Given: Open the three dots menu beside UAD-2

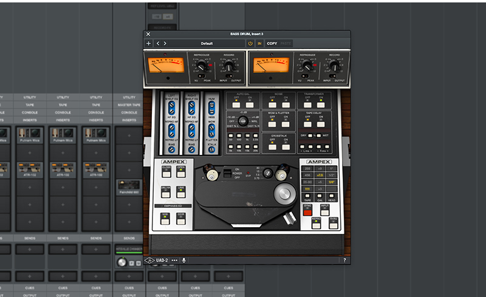Looking at the screenshot, I should 174,261.
